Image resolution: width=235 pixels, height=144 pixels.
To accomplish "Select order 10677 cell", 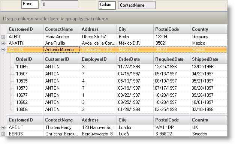I will [28, 95].
